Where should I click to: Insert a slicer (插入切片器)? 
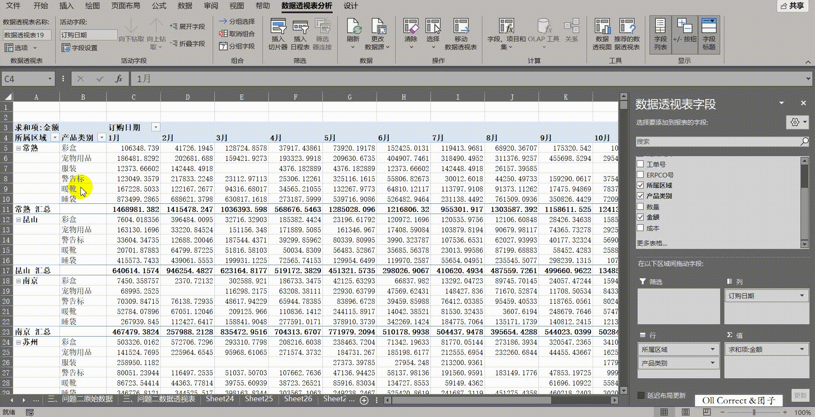coord(278,34)
